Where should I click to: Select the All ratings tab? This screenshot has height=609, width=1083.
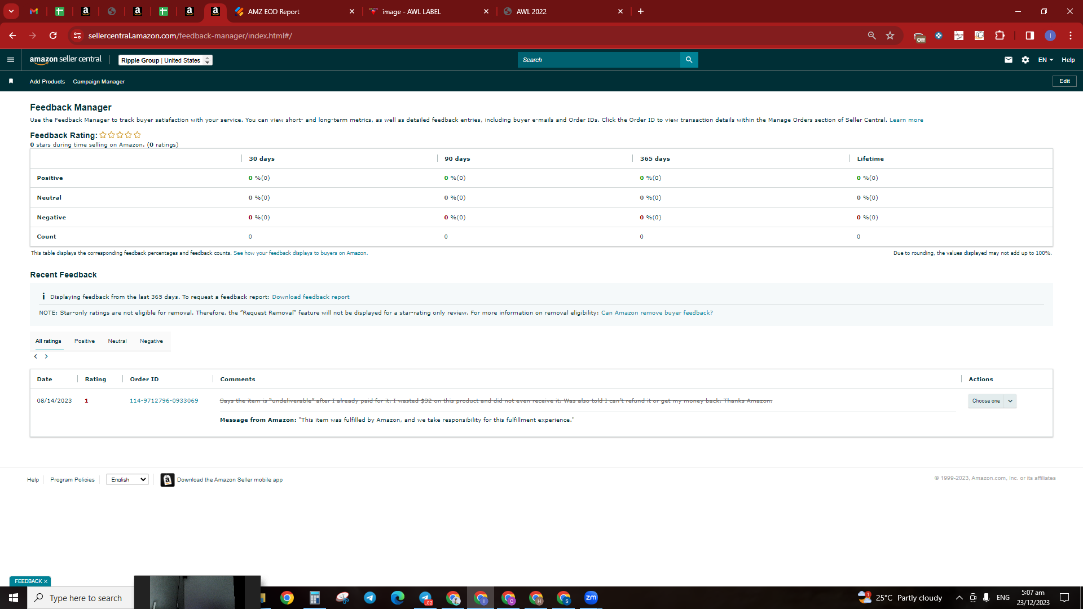(x=49, y=341)
